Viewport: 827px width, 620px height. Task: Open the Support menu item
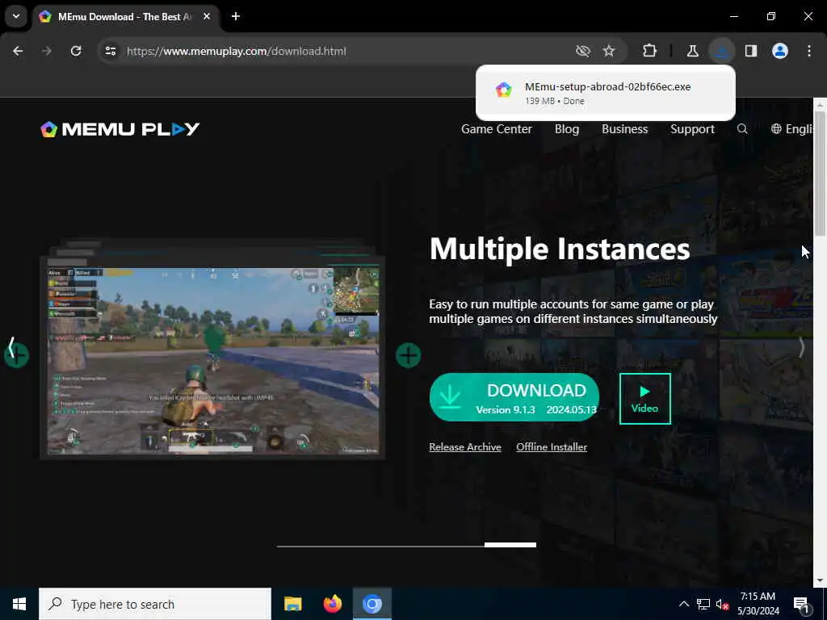click(692, 129)
